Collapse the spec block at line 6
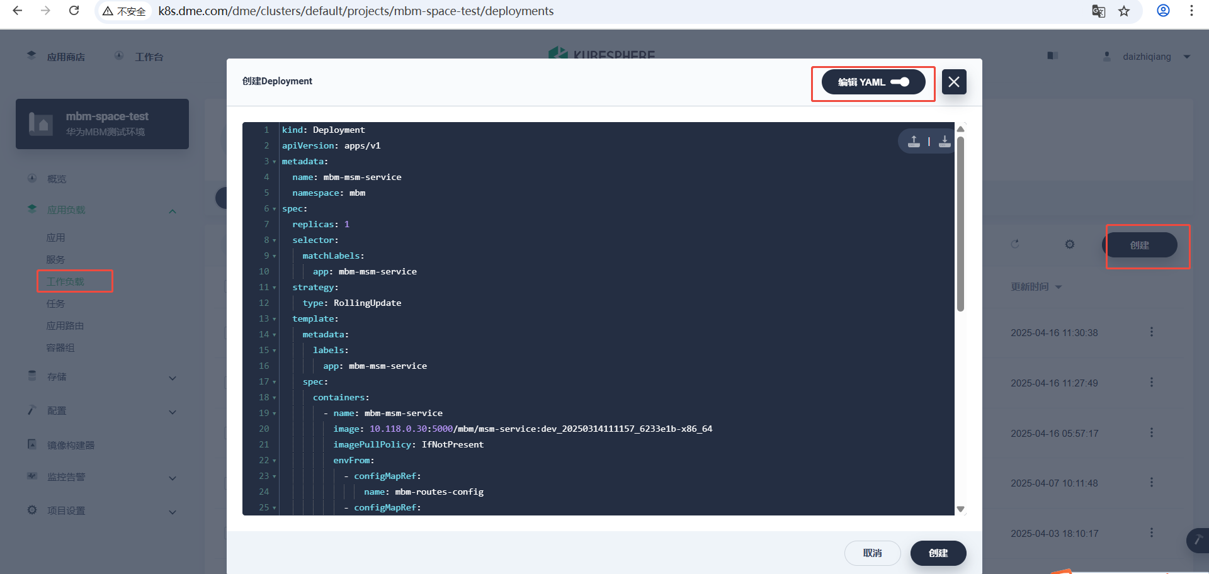The height and width of the screenshot is (574, 1209). [274, 209]
